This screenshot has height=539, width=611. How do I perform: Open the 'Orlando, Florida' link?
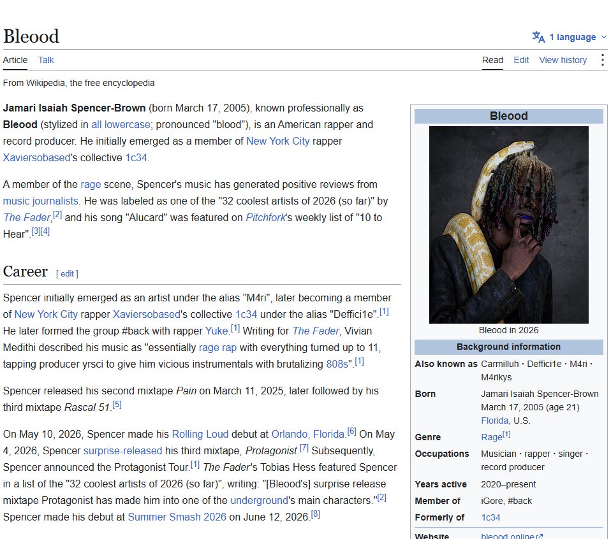308,434
